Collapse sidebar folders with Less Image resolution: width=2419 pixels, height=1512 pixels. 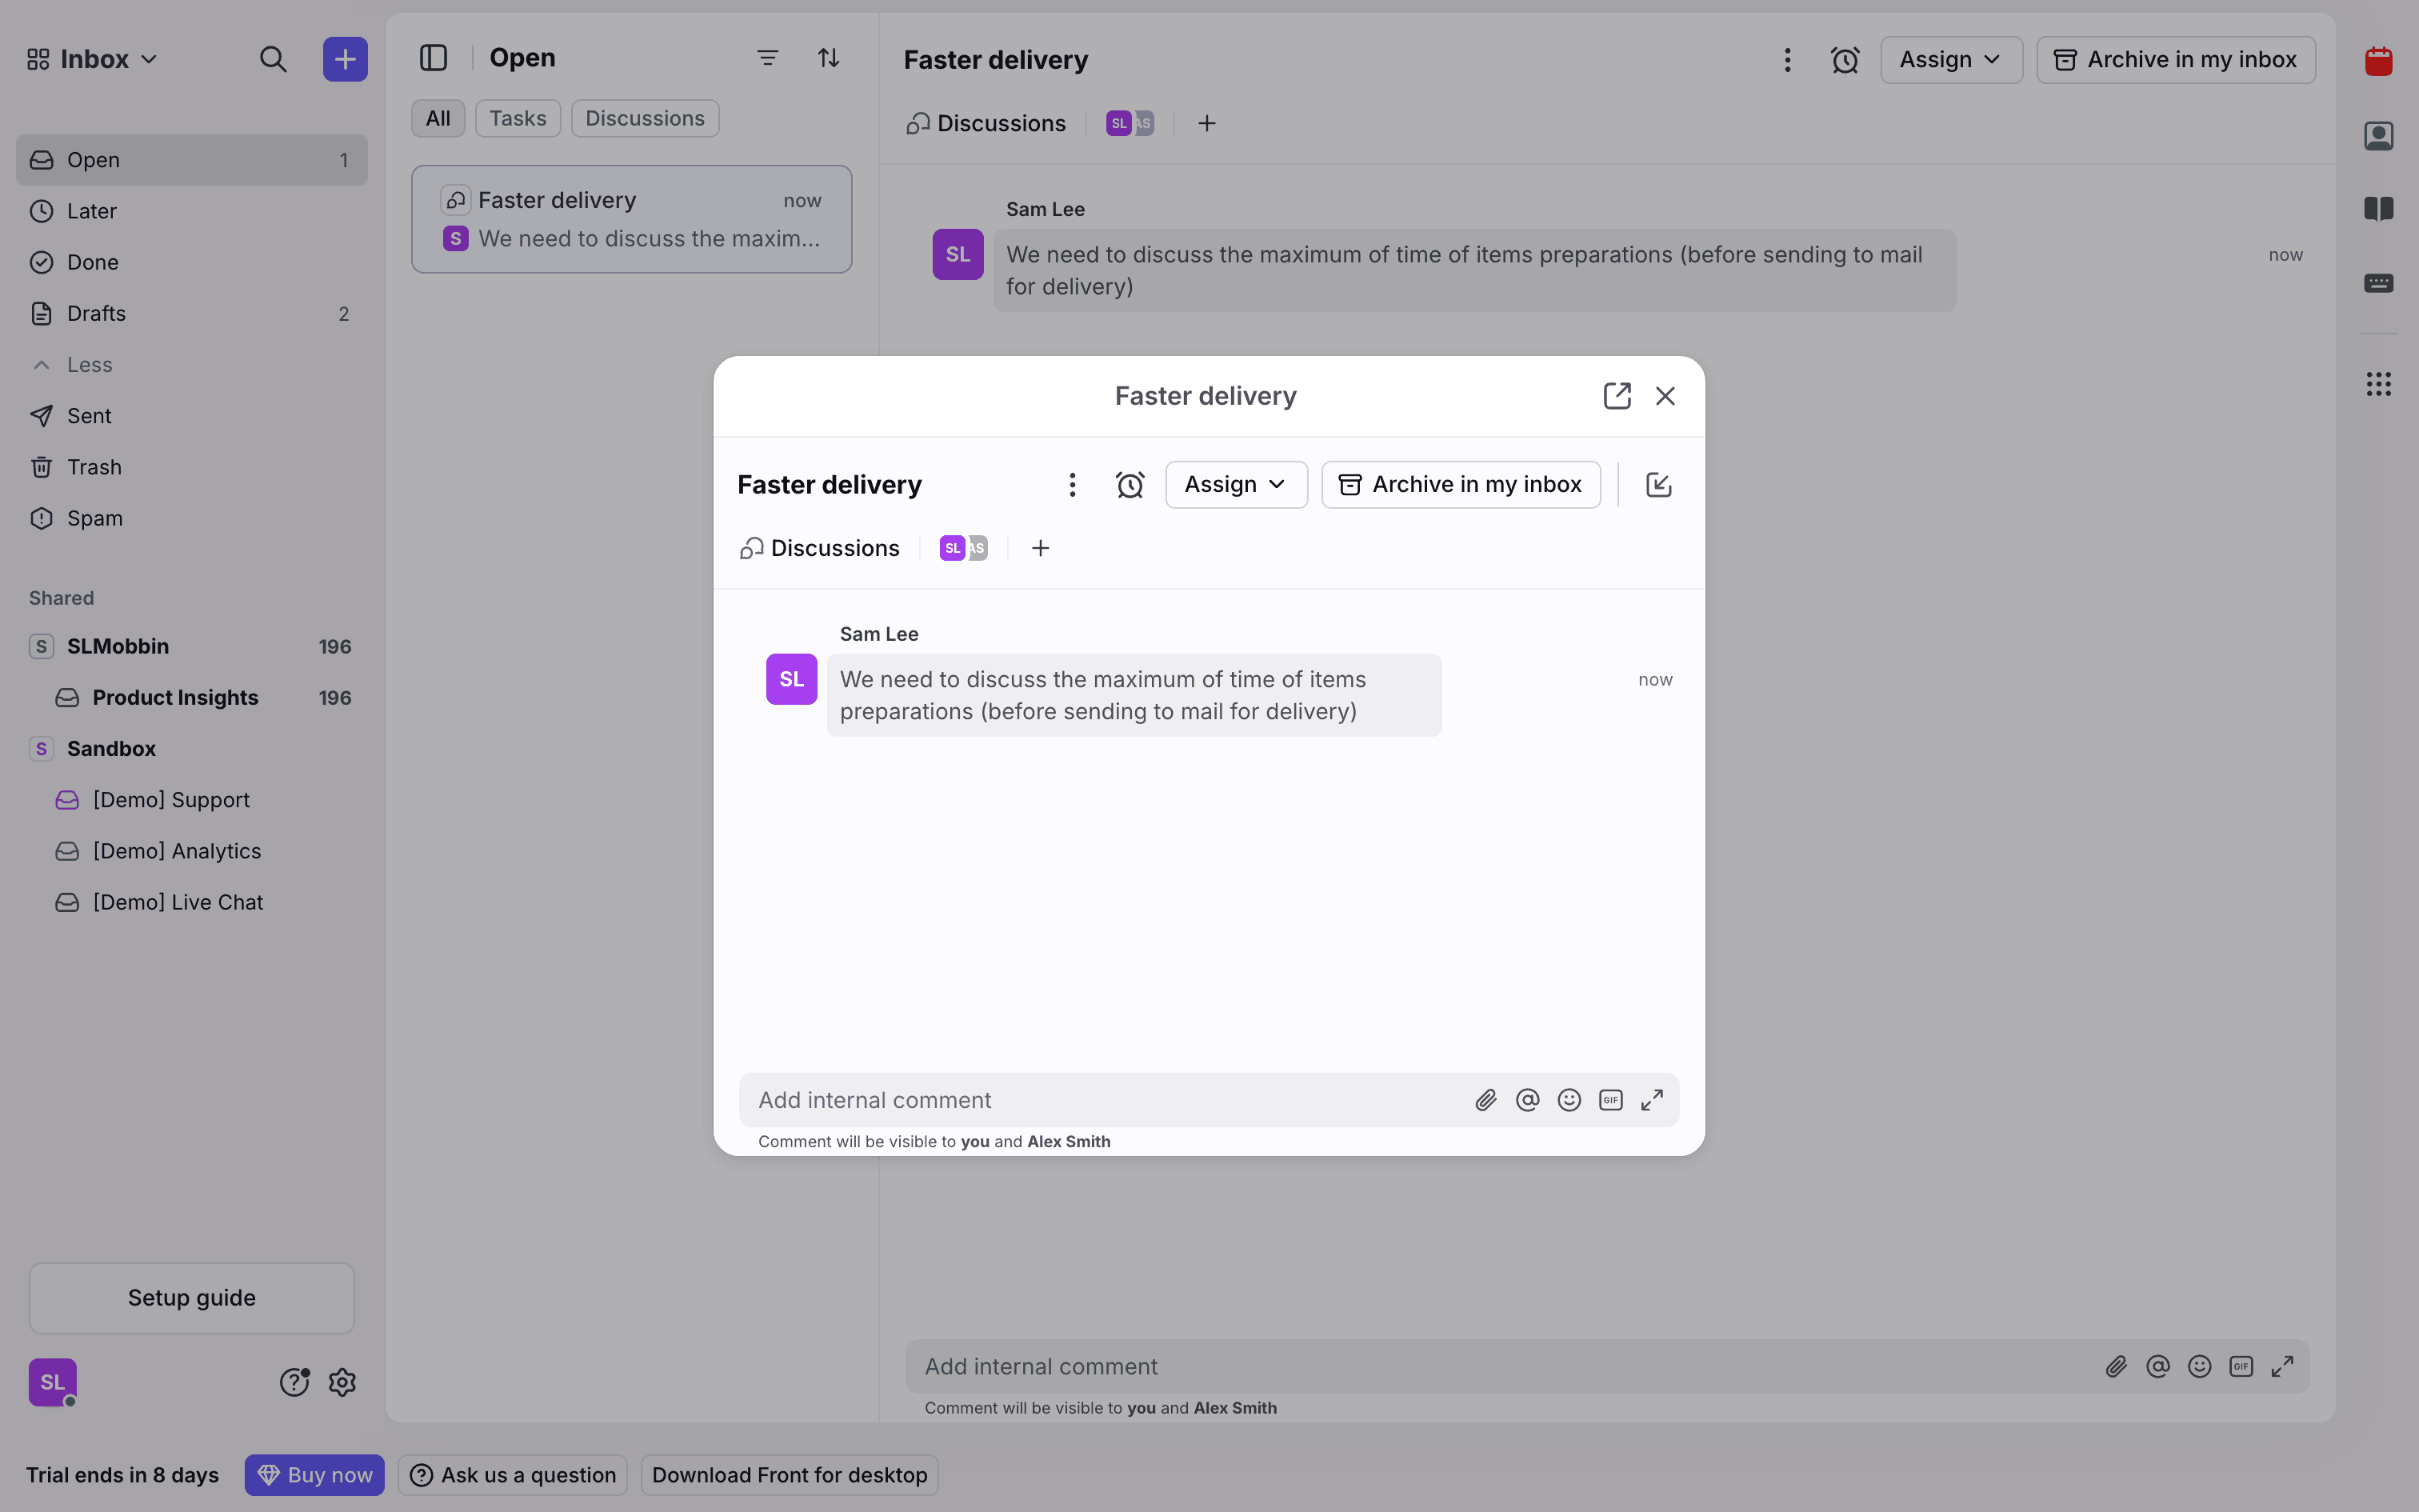88,365
